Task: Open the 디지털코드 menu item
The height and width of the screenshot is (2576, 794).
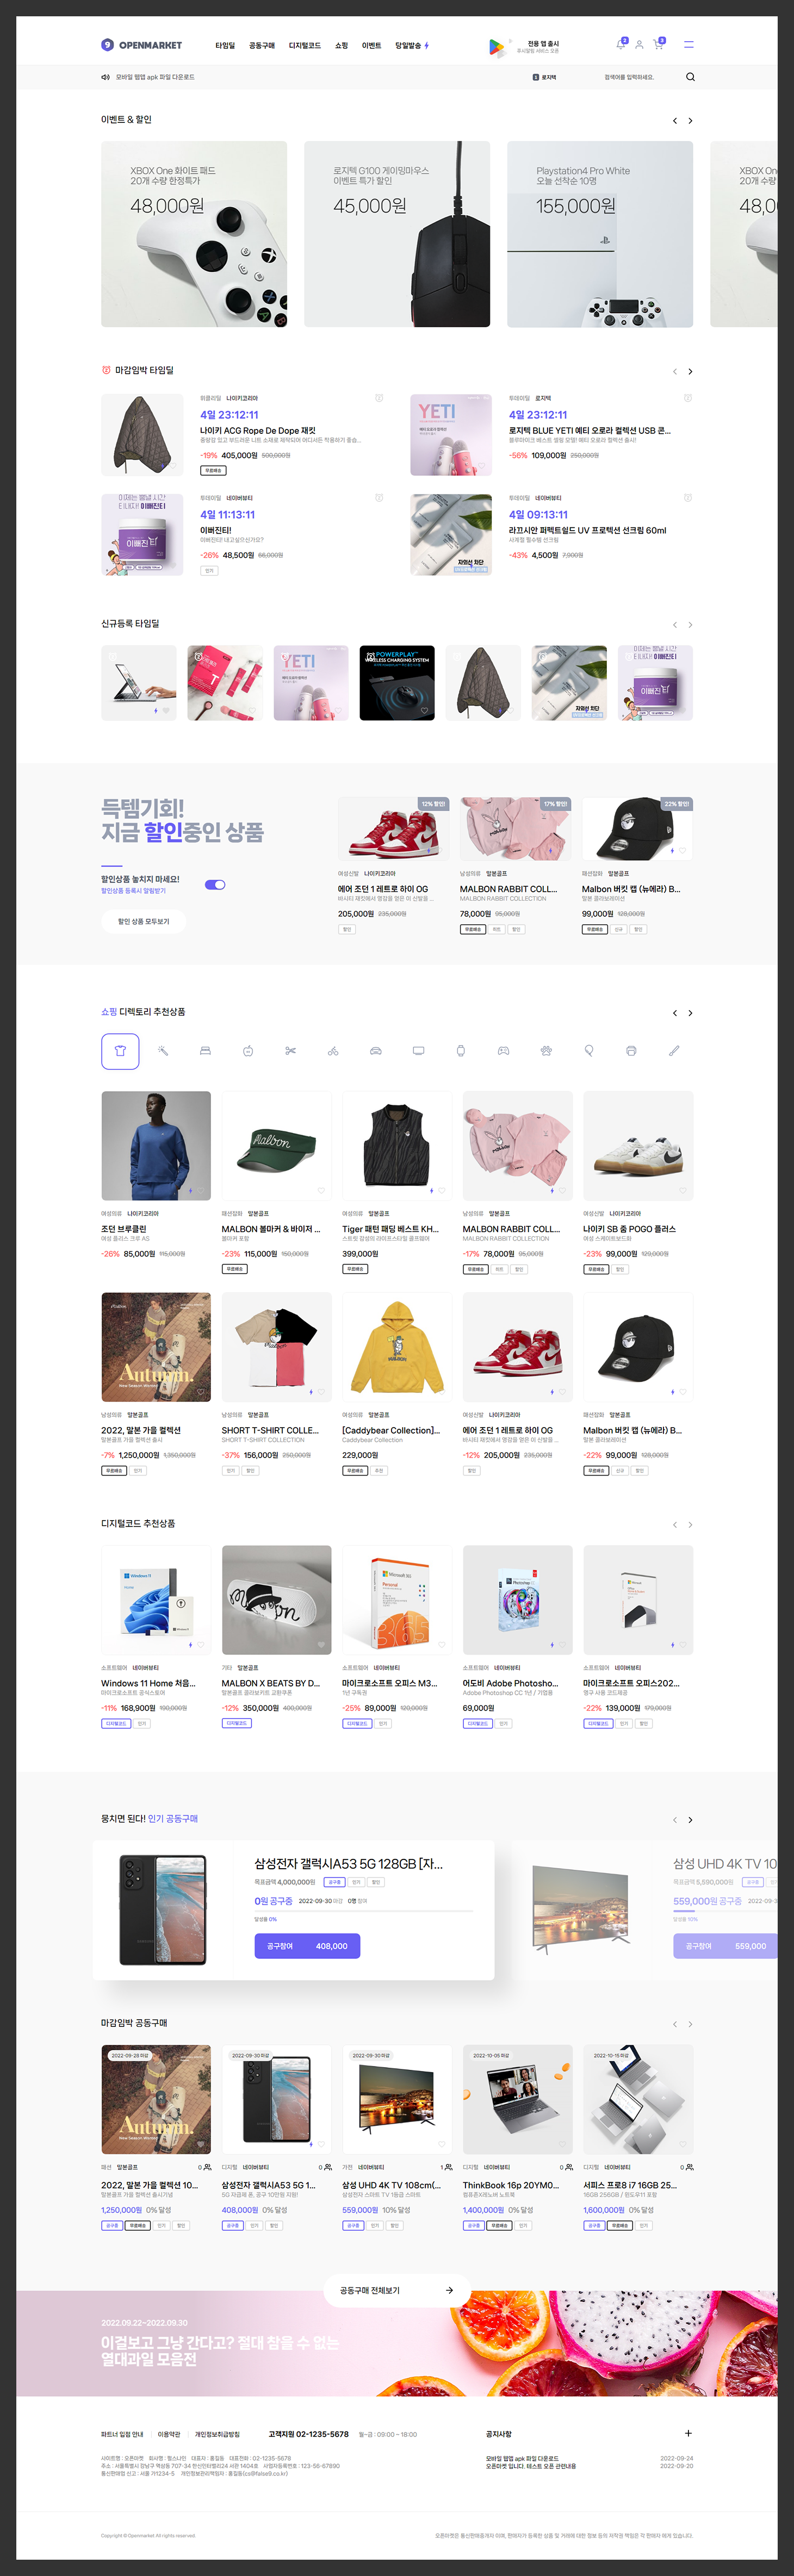Action: click(305, 46)
